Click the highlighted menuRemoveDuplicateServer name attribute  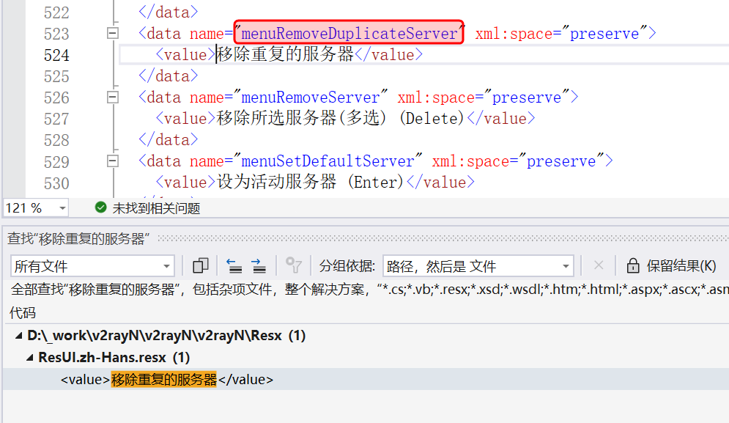click(349, 33)
